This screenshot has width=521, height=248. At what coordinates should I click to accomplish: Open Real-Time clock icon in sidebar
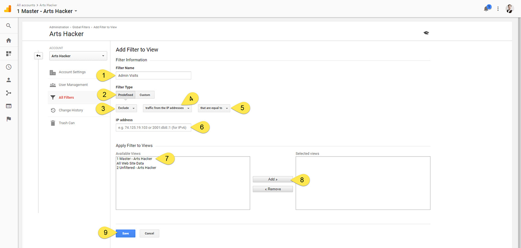point(9,67)
